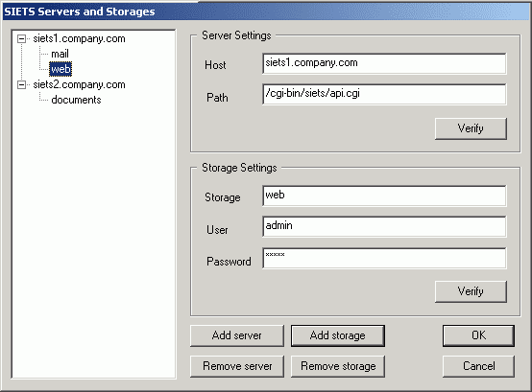This screenshot has width=532, height=392.
Task: Click the Password field
Action: click(384, 258)
